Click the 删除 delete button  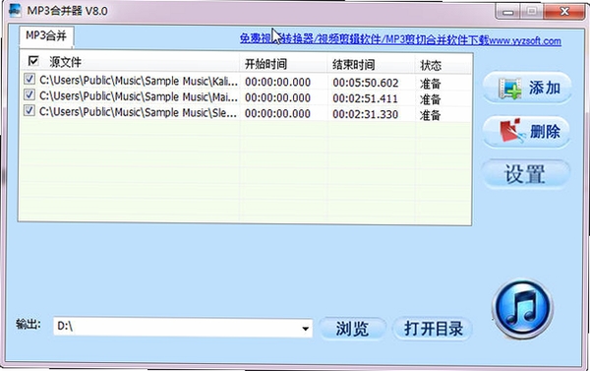tap(527, 132)
